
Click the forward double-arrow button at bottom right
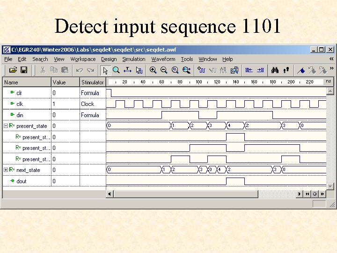pyautogui.click(x=322, y=194)
